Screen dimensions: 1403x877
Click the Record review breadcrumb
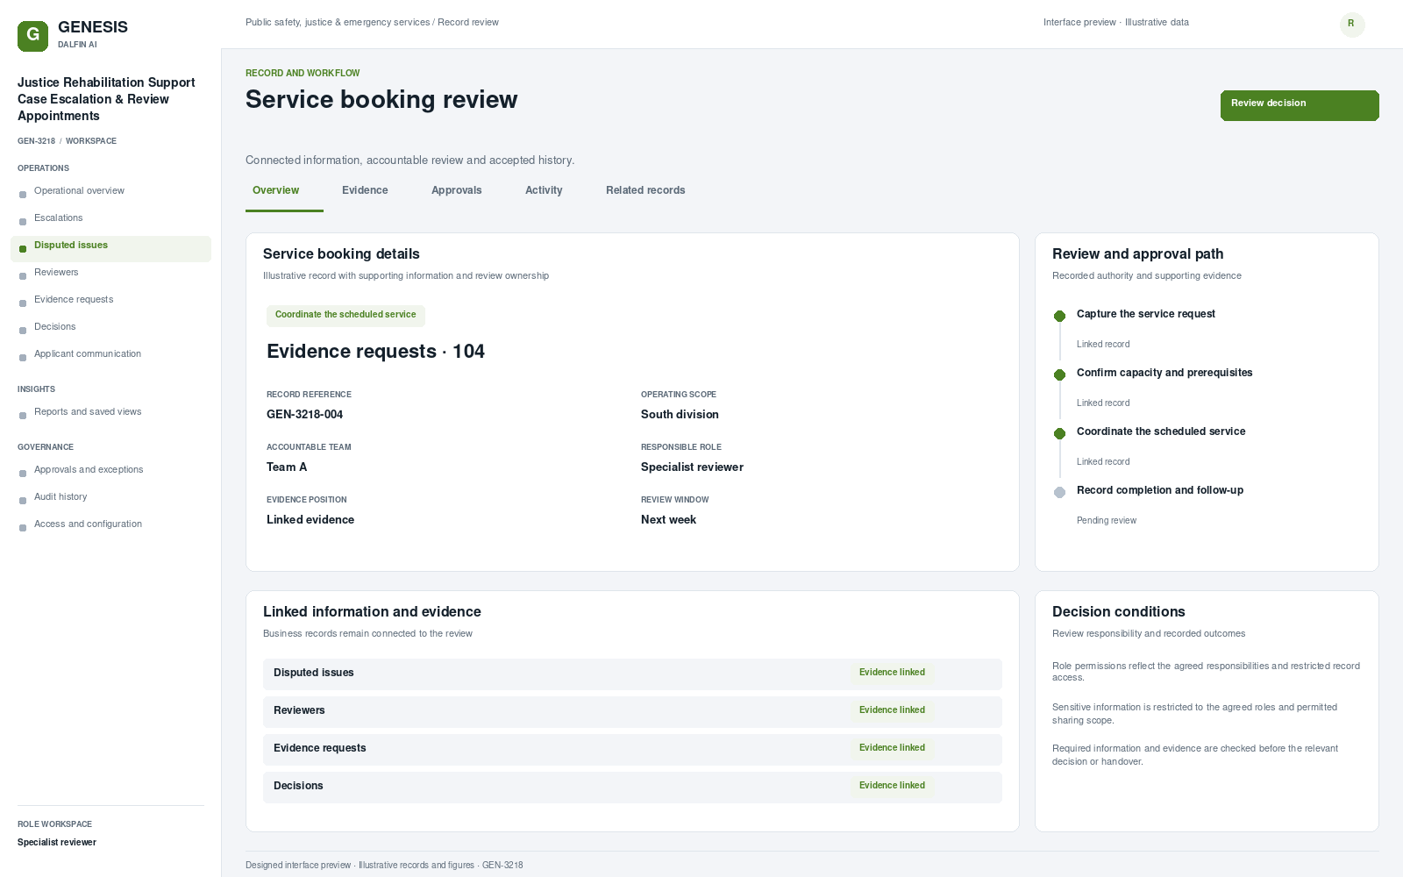(x=468, y=23)
